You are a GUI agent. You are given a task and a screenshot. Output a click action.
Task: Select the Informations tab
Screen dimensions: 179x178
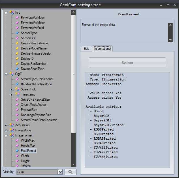click(x=102, y=49)
